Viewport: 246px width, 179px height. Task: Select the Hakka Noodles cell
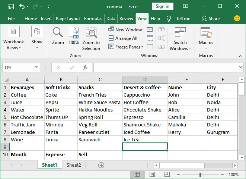[100, 110]
